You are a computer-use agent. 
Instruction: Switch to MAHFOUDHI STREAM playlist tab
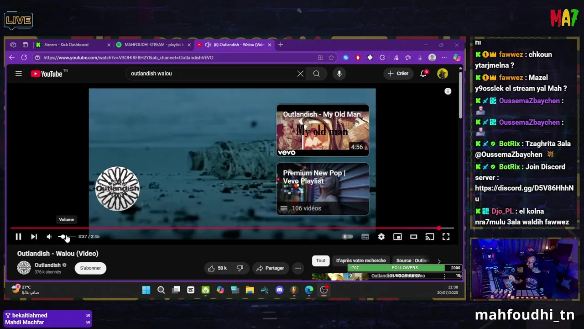(x=154, y=45)
